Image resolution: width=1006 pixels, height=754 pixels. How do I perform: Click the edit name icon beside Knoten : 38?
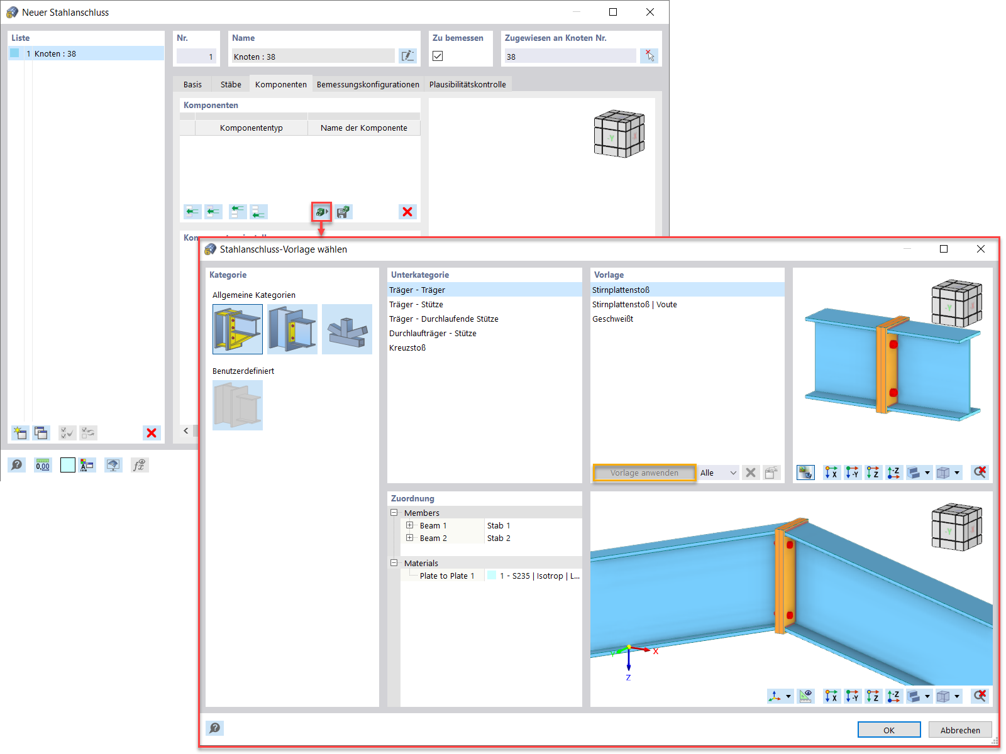pos(407,56)
